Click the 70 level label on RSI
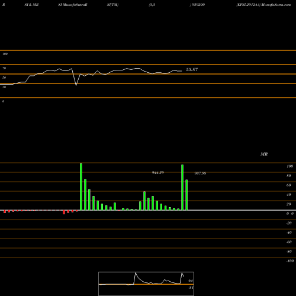The image size is (296, 296). pos(4,68)
